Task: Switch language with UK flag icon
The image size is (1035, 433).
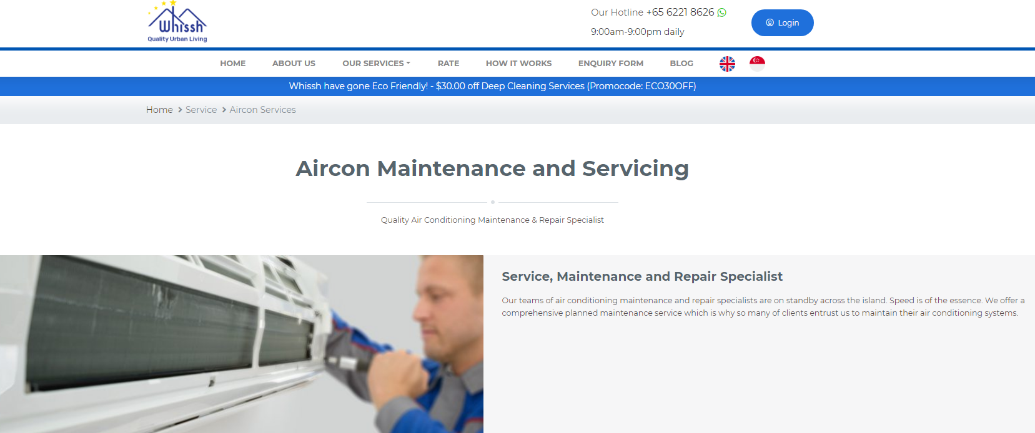Action: click(x=727, y=64)
